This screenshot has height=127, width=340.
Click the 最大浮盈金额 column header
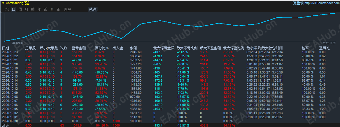[210, 48]
